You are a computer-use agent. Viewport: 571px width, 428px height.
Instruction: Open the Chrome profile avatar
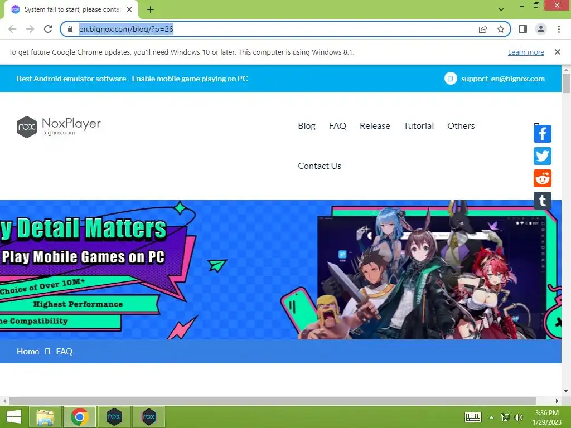click(541, 29)
